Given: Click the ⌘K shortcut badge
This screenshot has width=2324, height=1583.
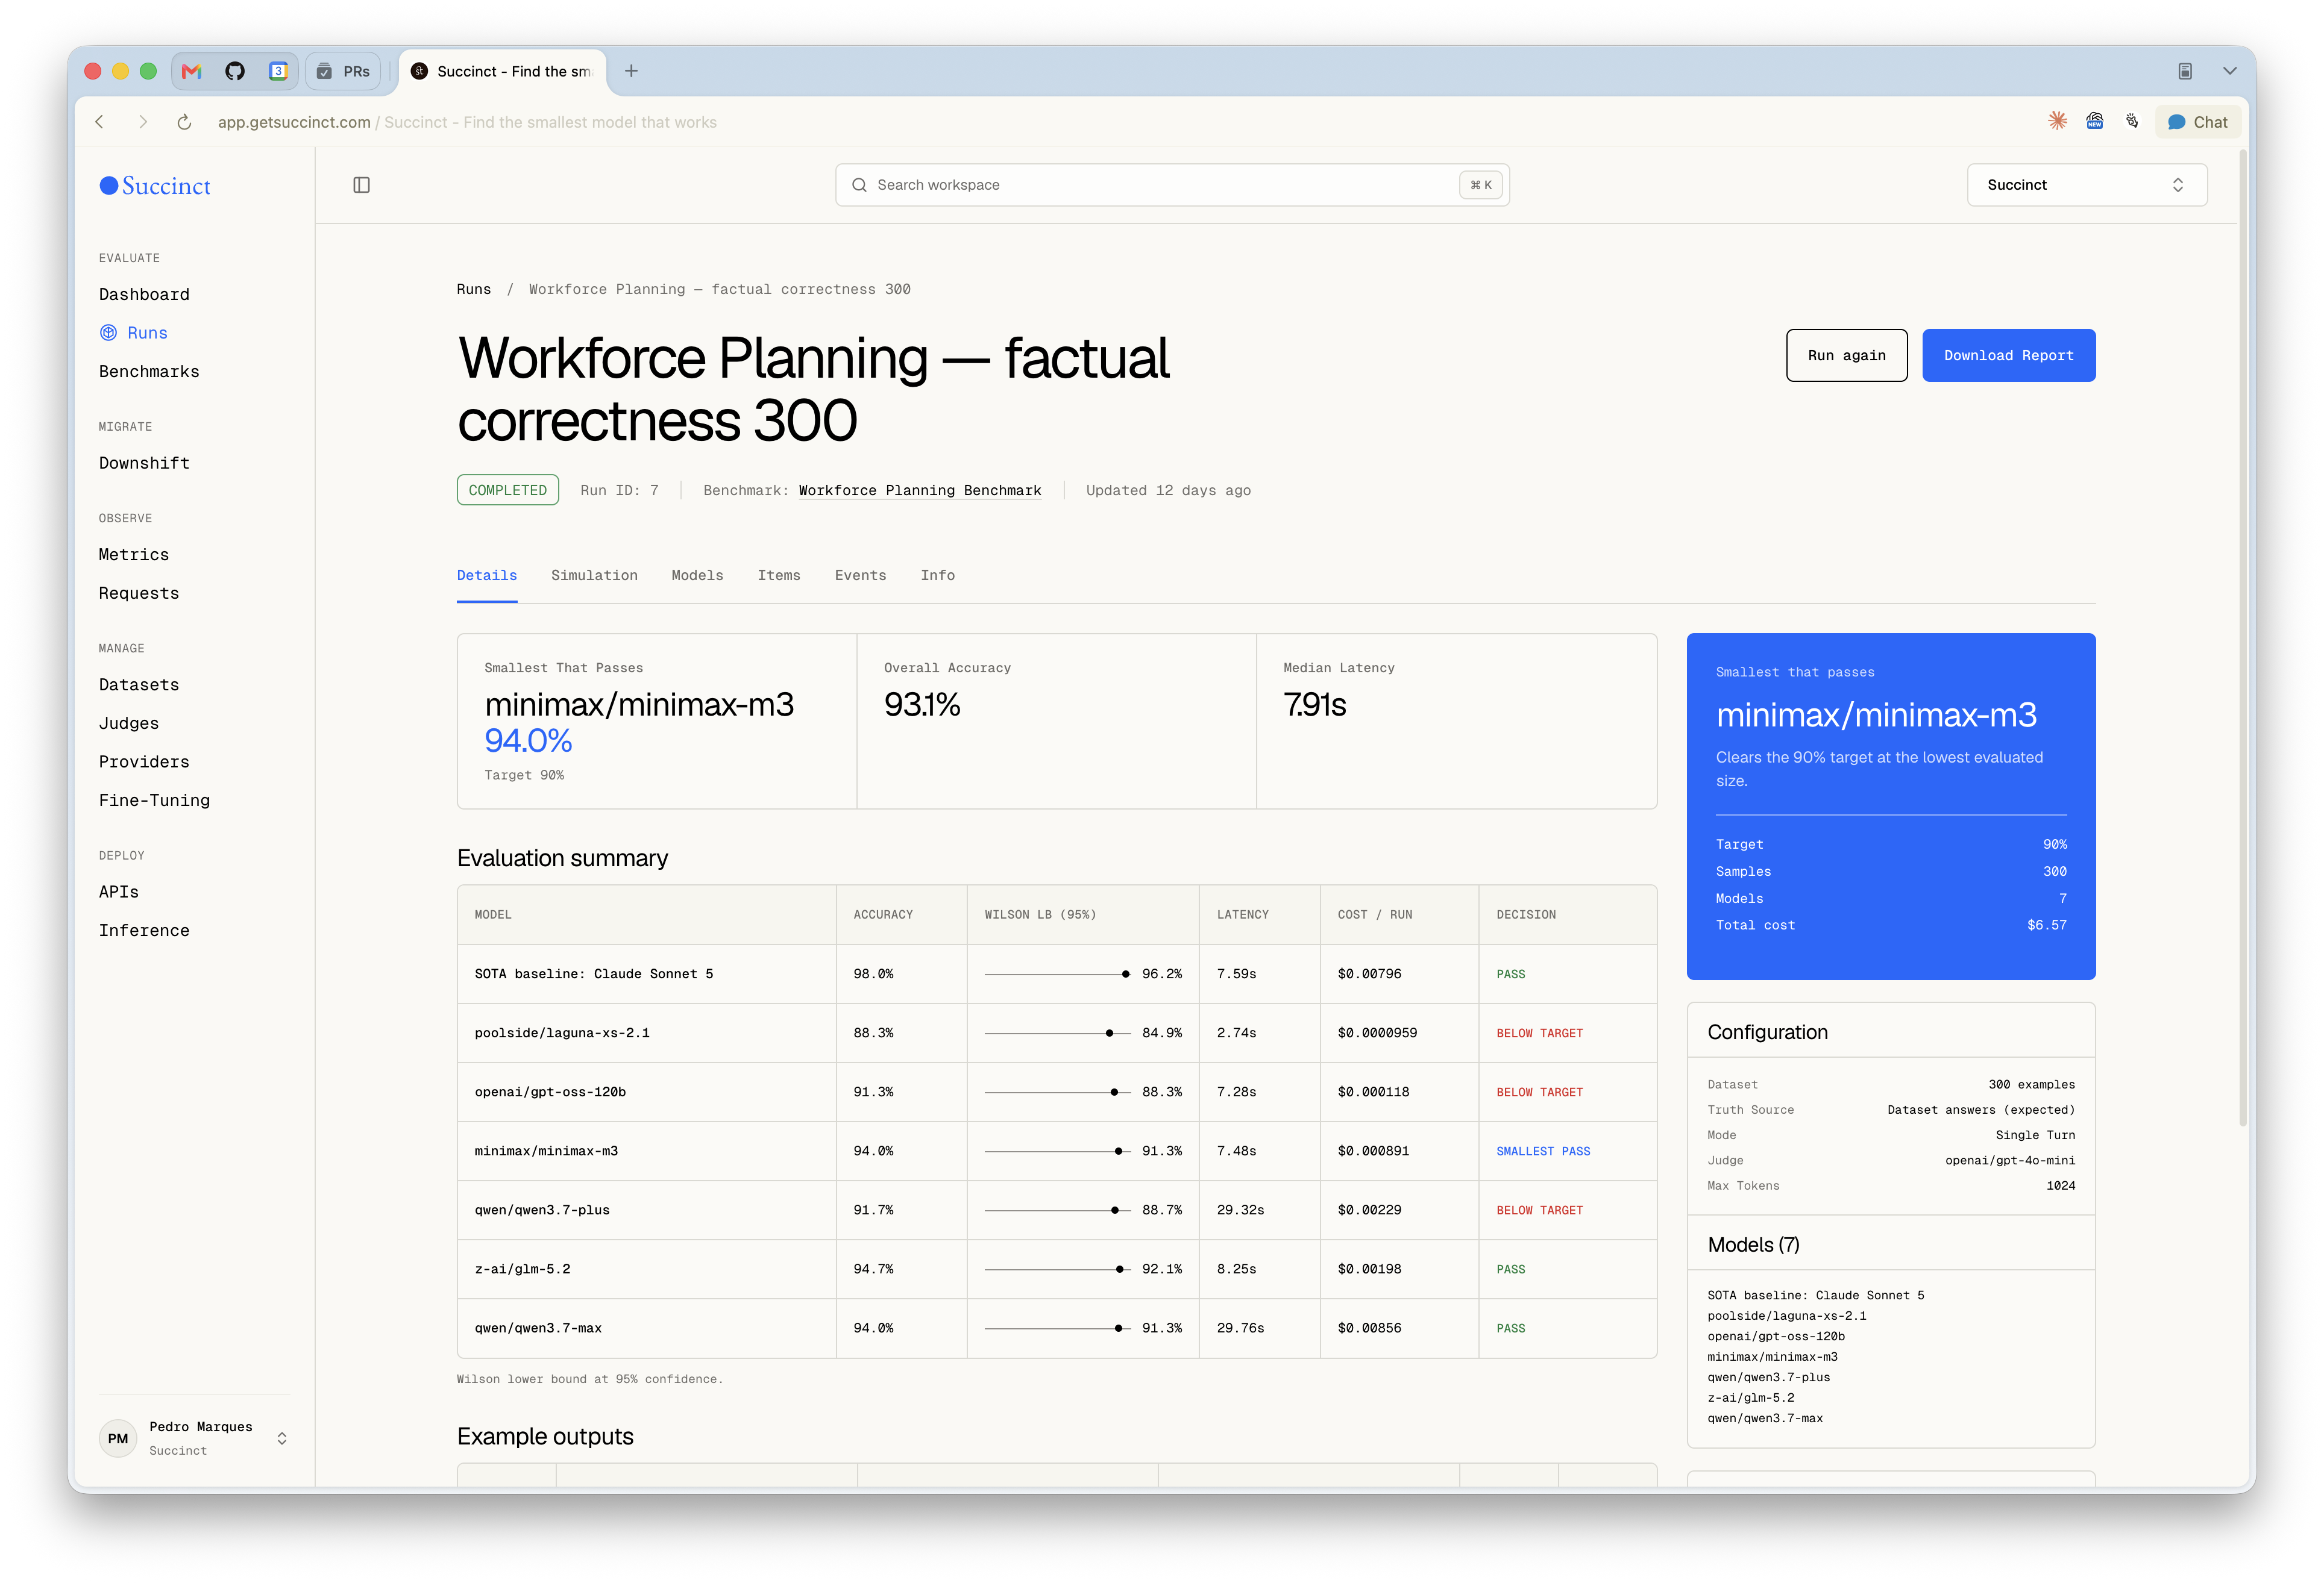Looking at the screenshot, I should 1480,185.
